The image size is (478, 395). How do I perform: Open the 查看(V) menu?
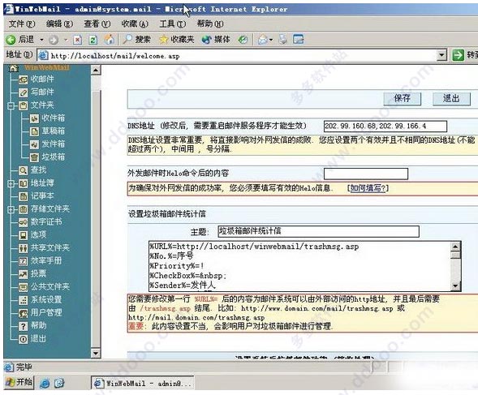pos(97,24)
